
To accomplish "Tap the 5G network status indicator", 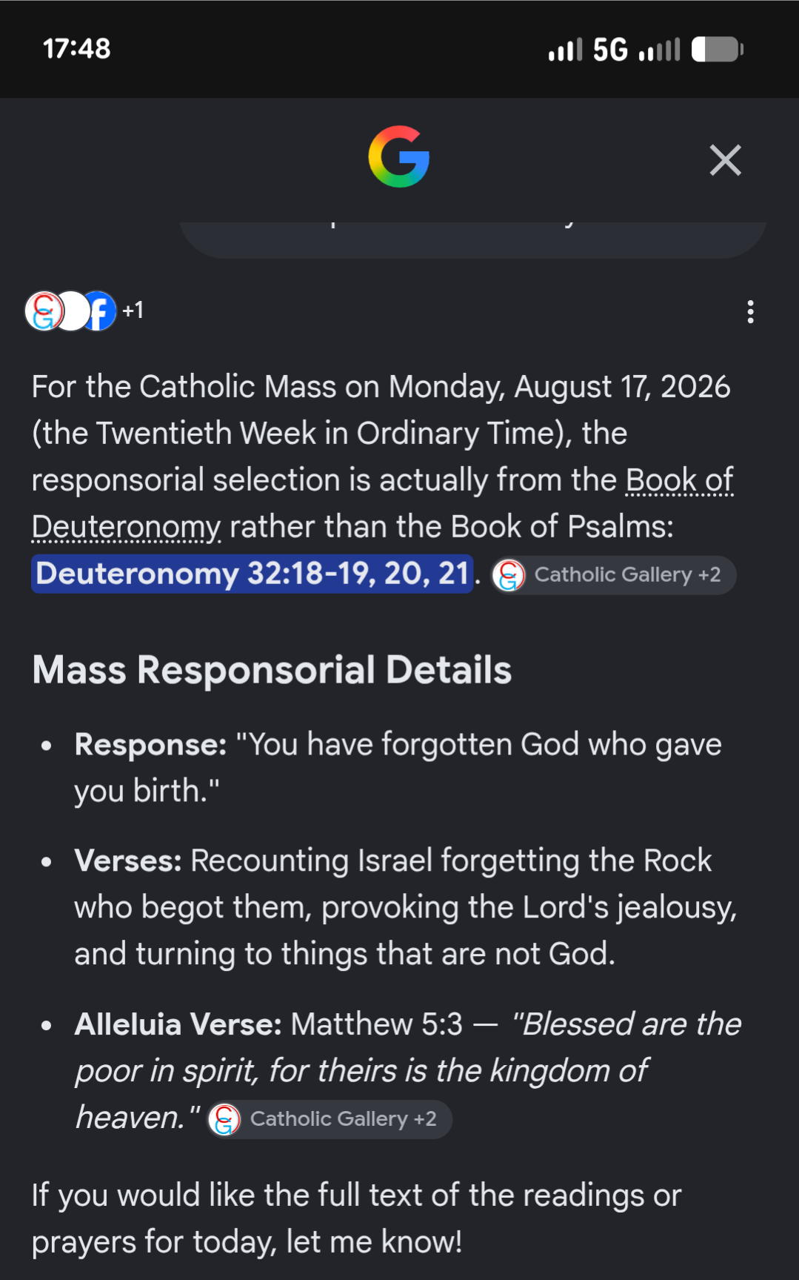I will [610, 50].
